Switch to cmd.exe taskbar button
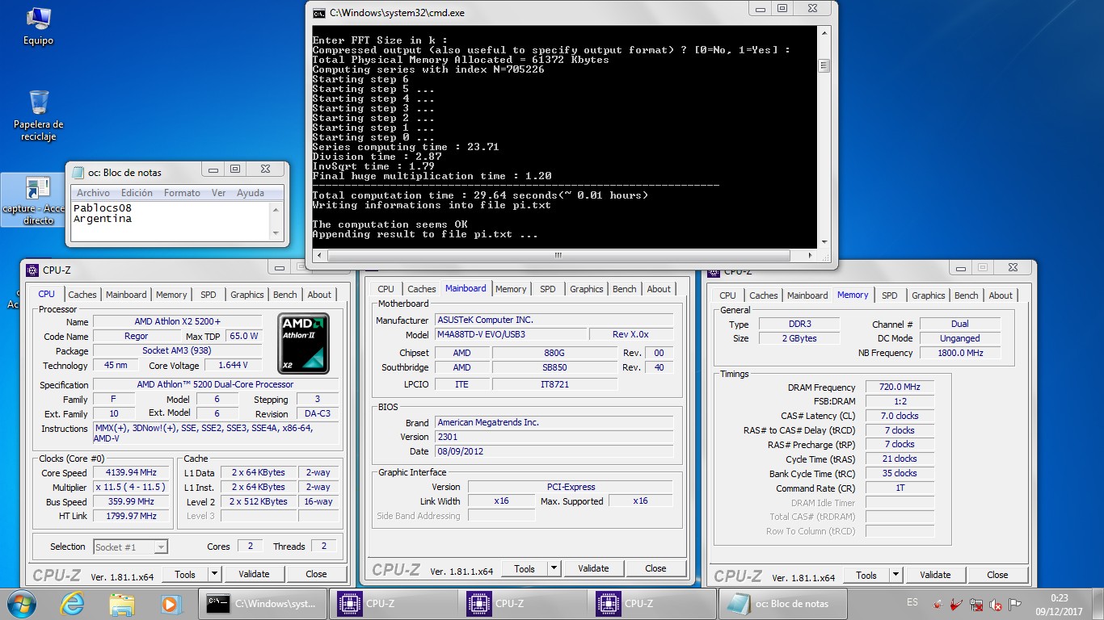Viewport: 1104px width, 620px height. pyautogui.click(x=262, y=604)
